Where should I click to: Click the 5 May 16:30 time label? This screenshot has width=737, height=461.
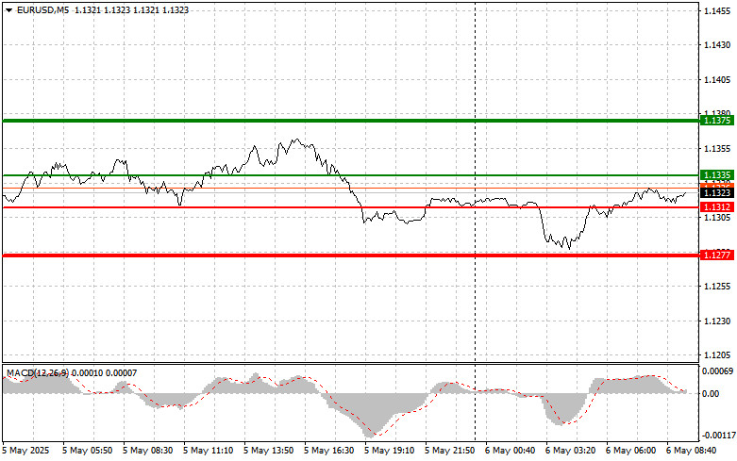329,451
